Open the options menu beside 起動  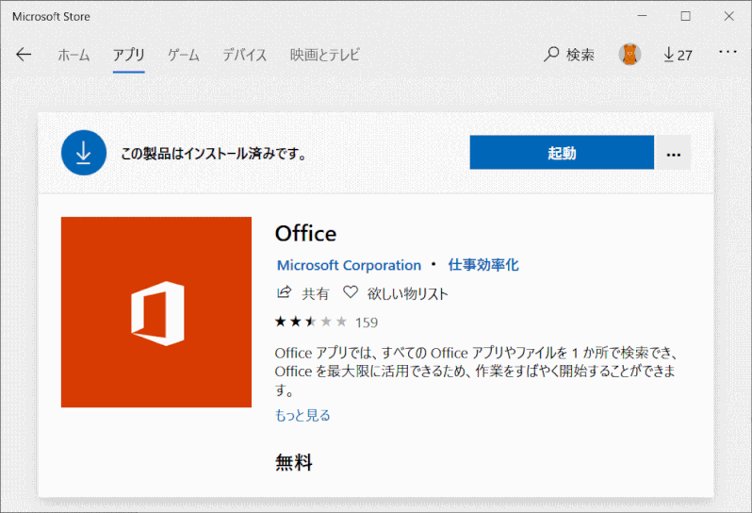(x=673, y=153)
